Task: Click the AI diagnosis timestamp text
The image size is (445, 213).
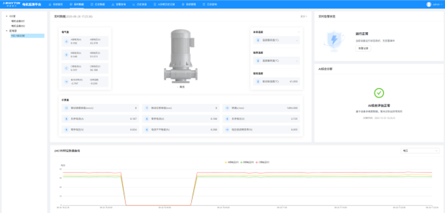Action: (379, 117)
